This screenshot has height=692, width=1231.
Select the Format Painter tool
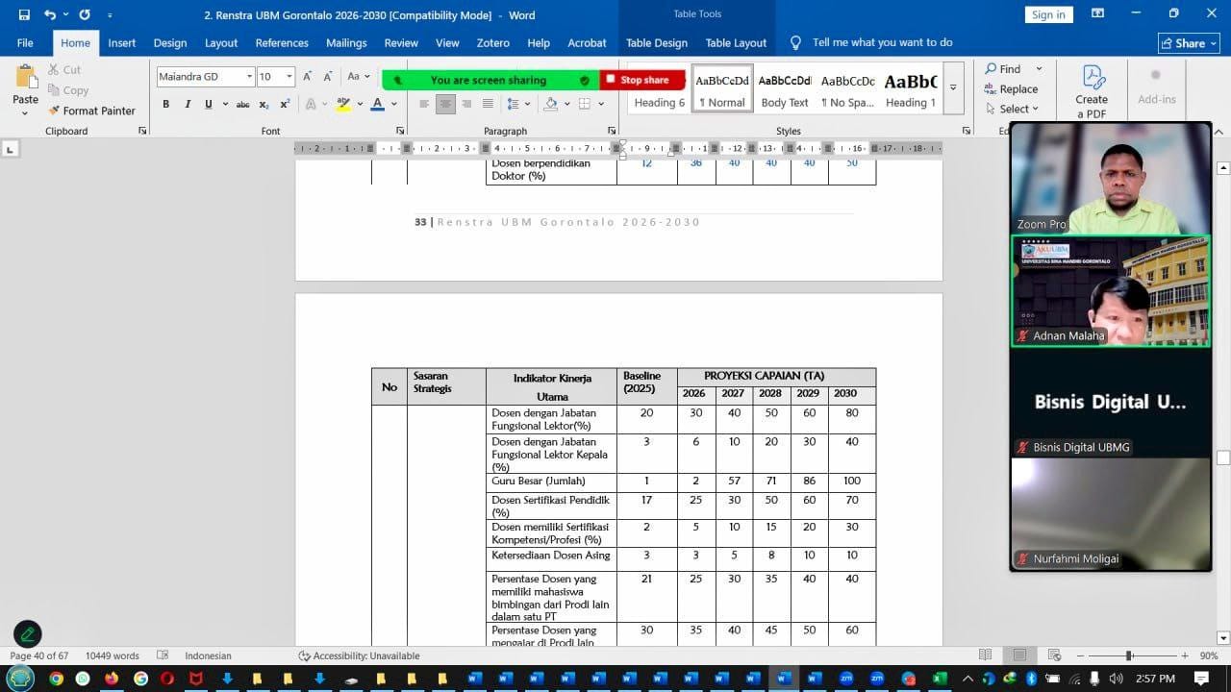click(x=91, y=111)
